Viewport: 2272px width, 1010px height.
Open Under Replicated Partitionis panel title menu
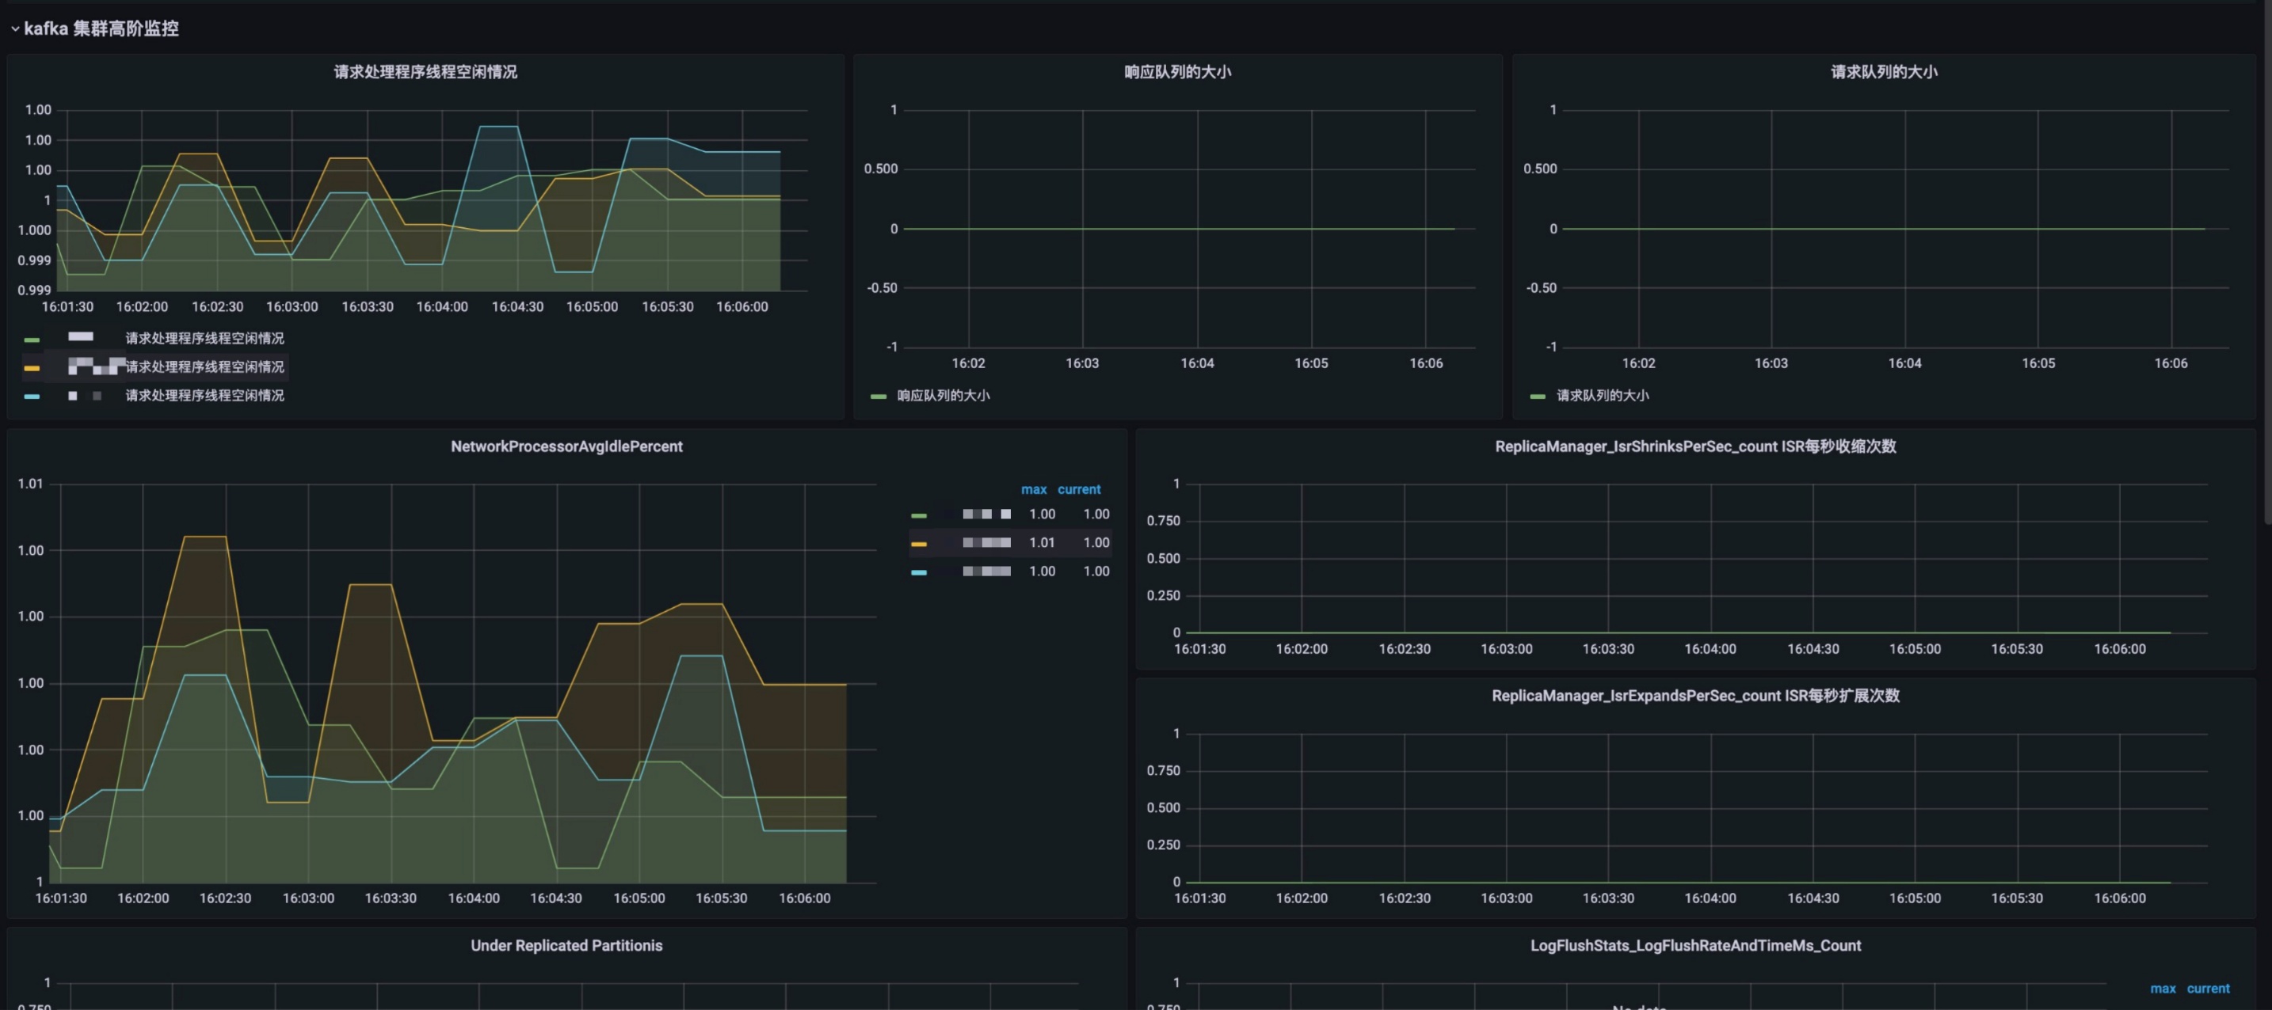click(x=566, y=946)
